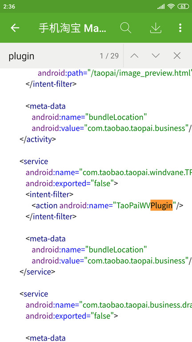Jump to next search match arrow
This screenshot has width=192, height=342.
(x=156, y=56)
